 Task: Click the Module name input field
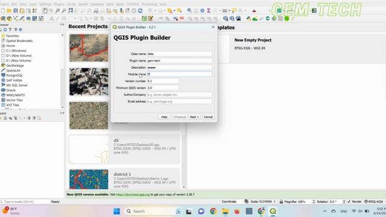pos(180,74)
